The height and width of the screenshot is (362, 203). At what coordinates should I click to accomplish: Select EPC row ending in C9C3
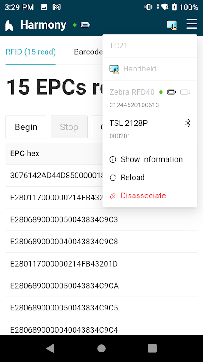point(101,220)
